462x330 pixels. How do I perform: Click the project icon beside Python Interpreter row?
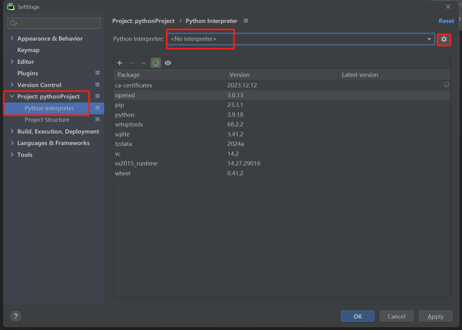click(98, 108)
